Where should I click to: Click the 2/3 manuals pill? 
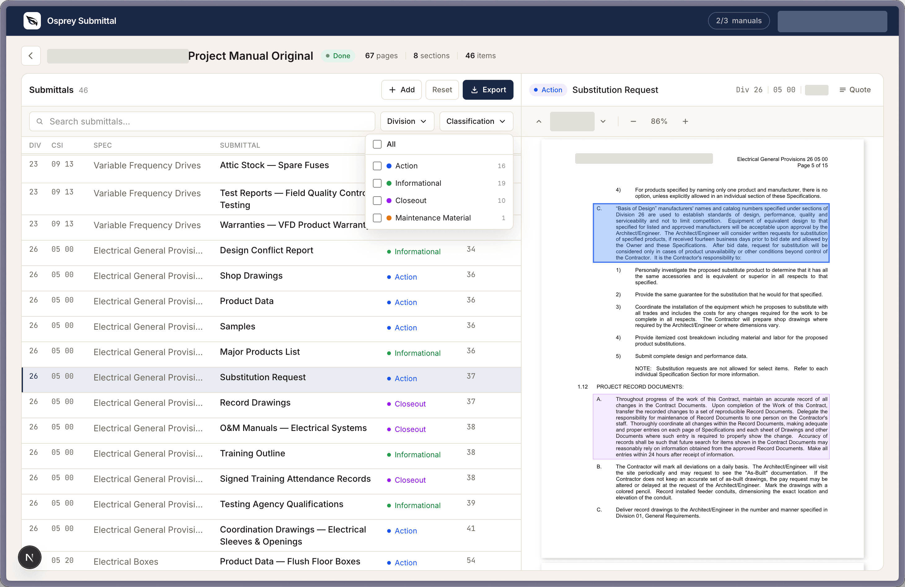[738, 20]
